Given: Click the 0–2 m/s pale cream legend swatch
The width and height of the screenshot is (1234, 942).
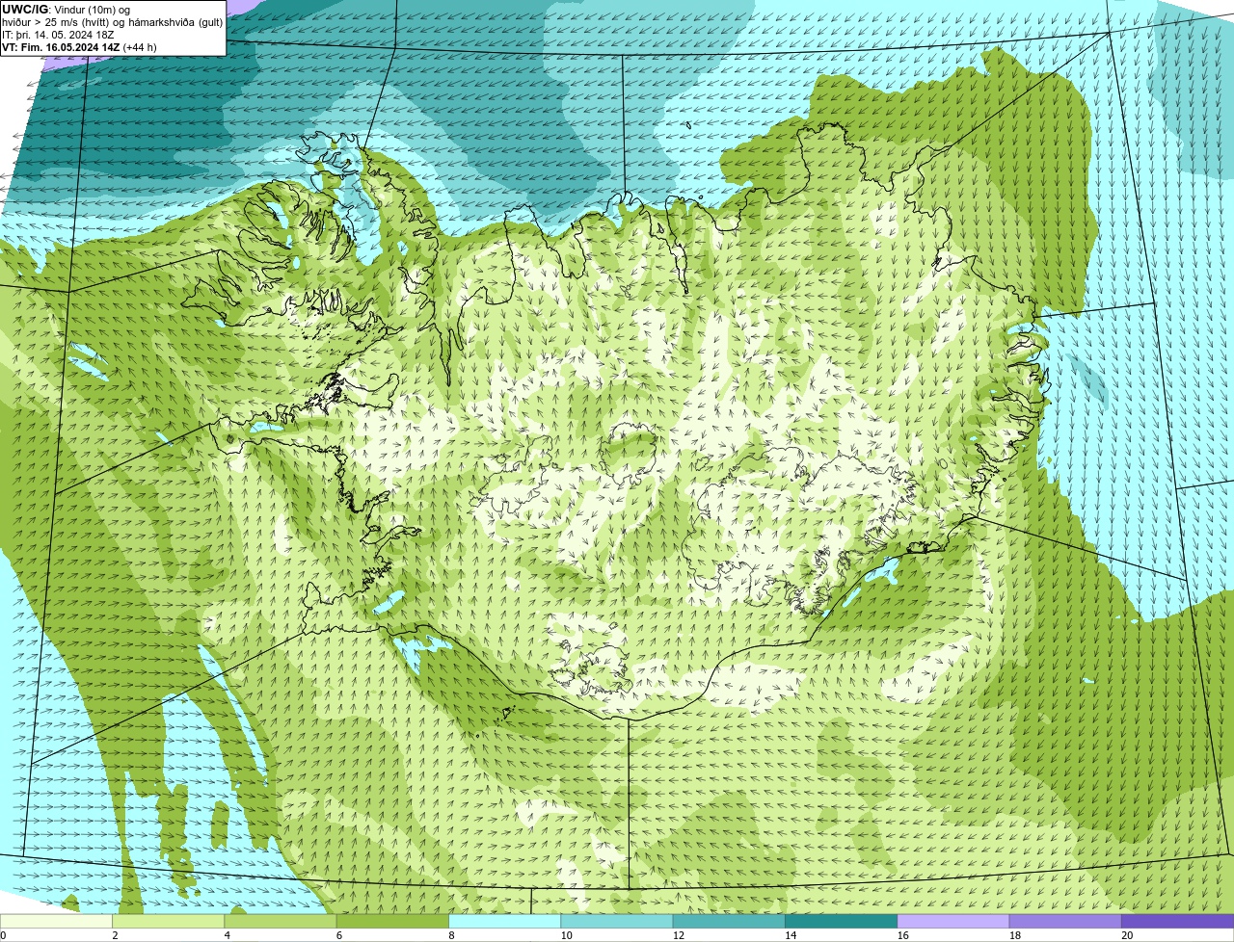Looking at the screenshot, I should pos(56,921).
